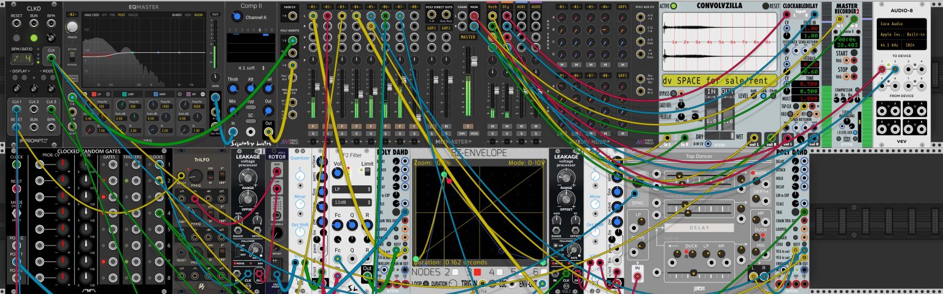Click the Comp II Thrsh knob
Viewport: 943px width, 294px height.
(233, 89)
